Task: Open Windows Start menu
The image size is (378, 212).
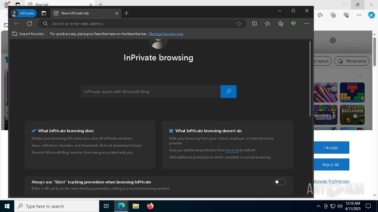Action: coord(7,206)
